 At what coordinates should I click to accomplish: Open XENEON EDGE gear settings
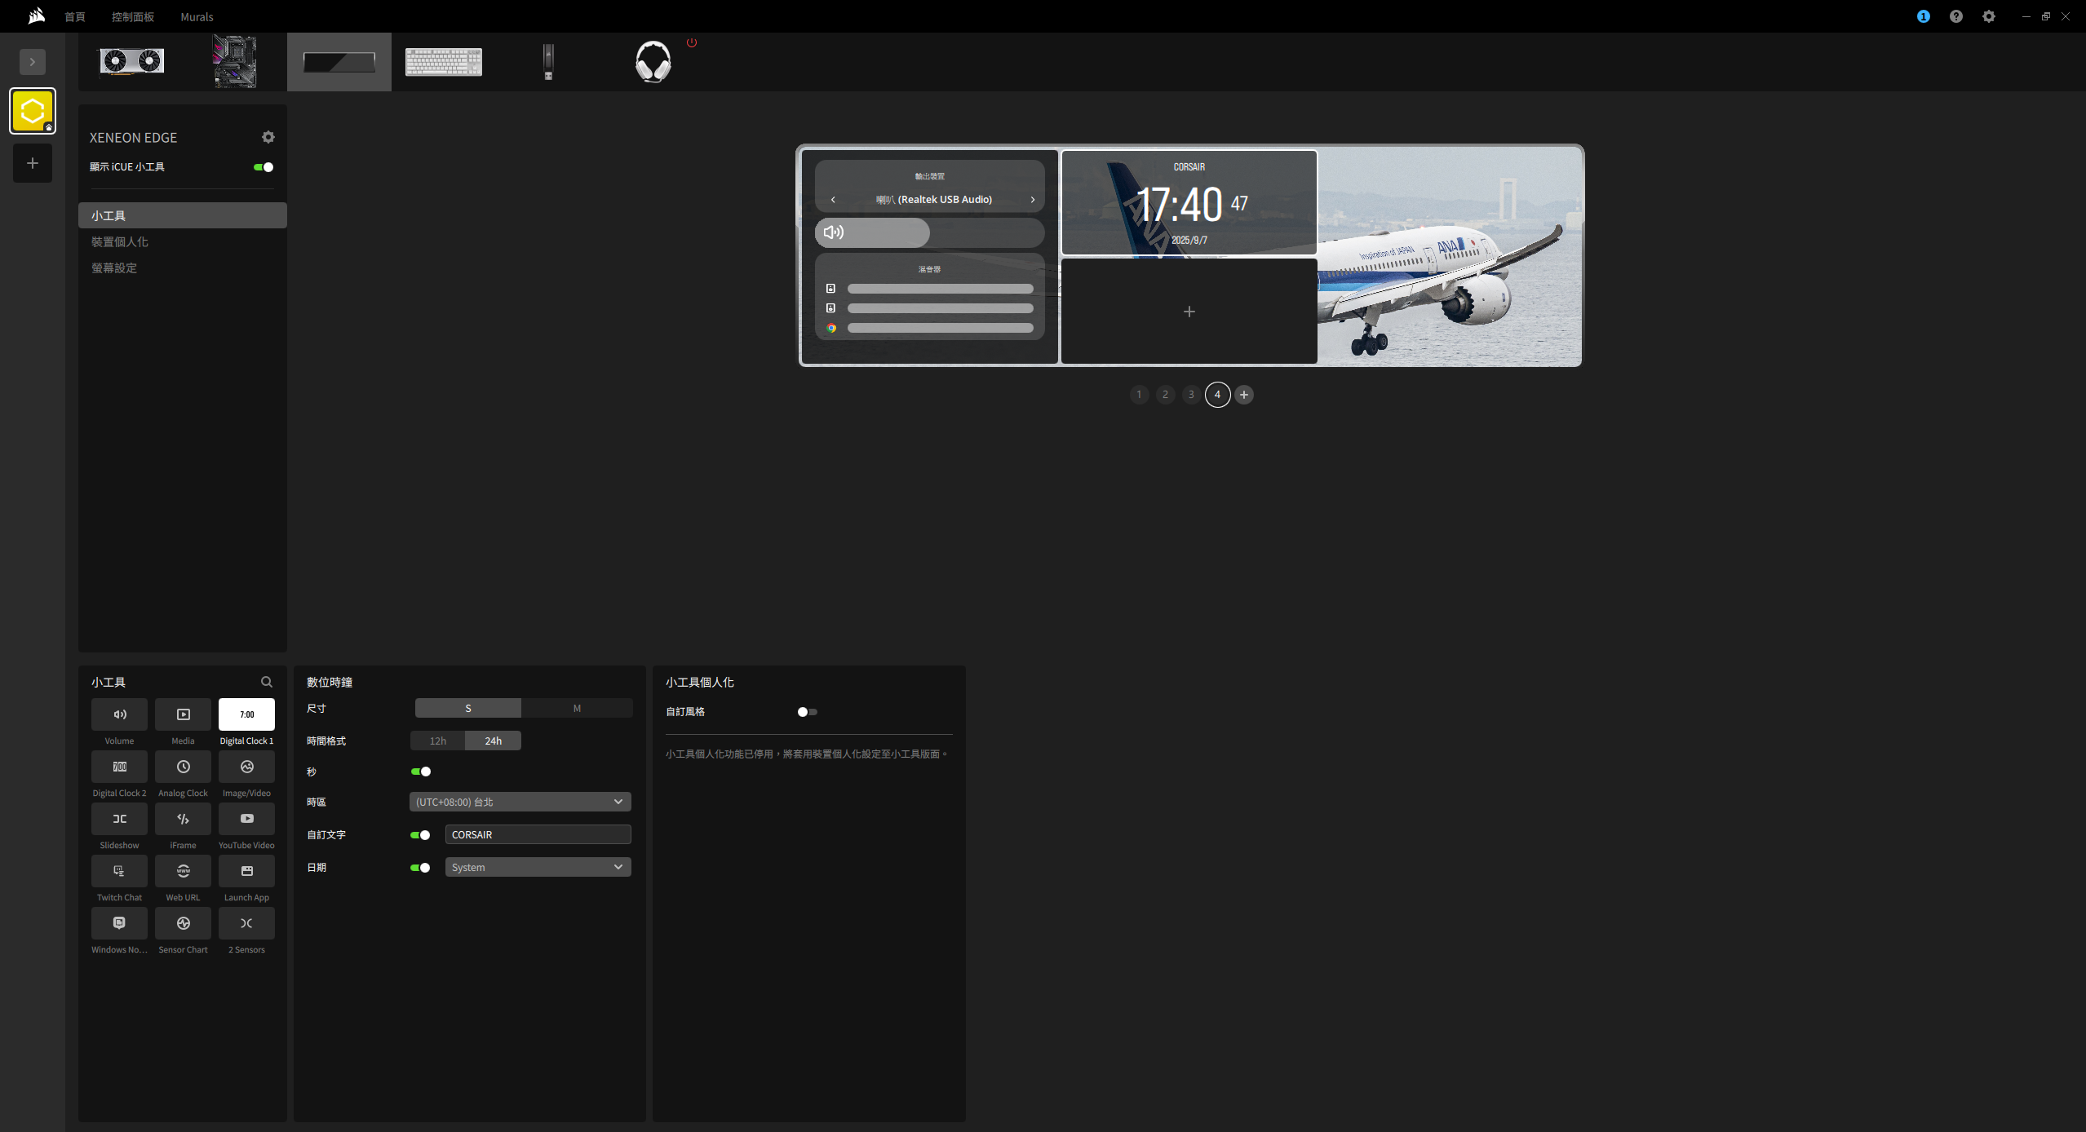pos(268,137)
